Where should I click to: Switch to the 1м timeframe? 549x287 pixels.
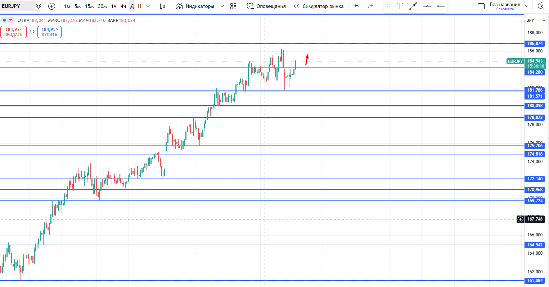click(67, 6)
